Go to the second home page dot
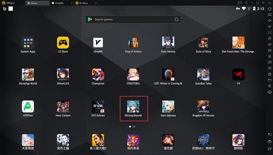Screen dimensions: 273x155 (x=134, y=126)
